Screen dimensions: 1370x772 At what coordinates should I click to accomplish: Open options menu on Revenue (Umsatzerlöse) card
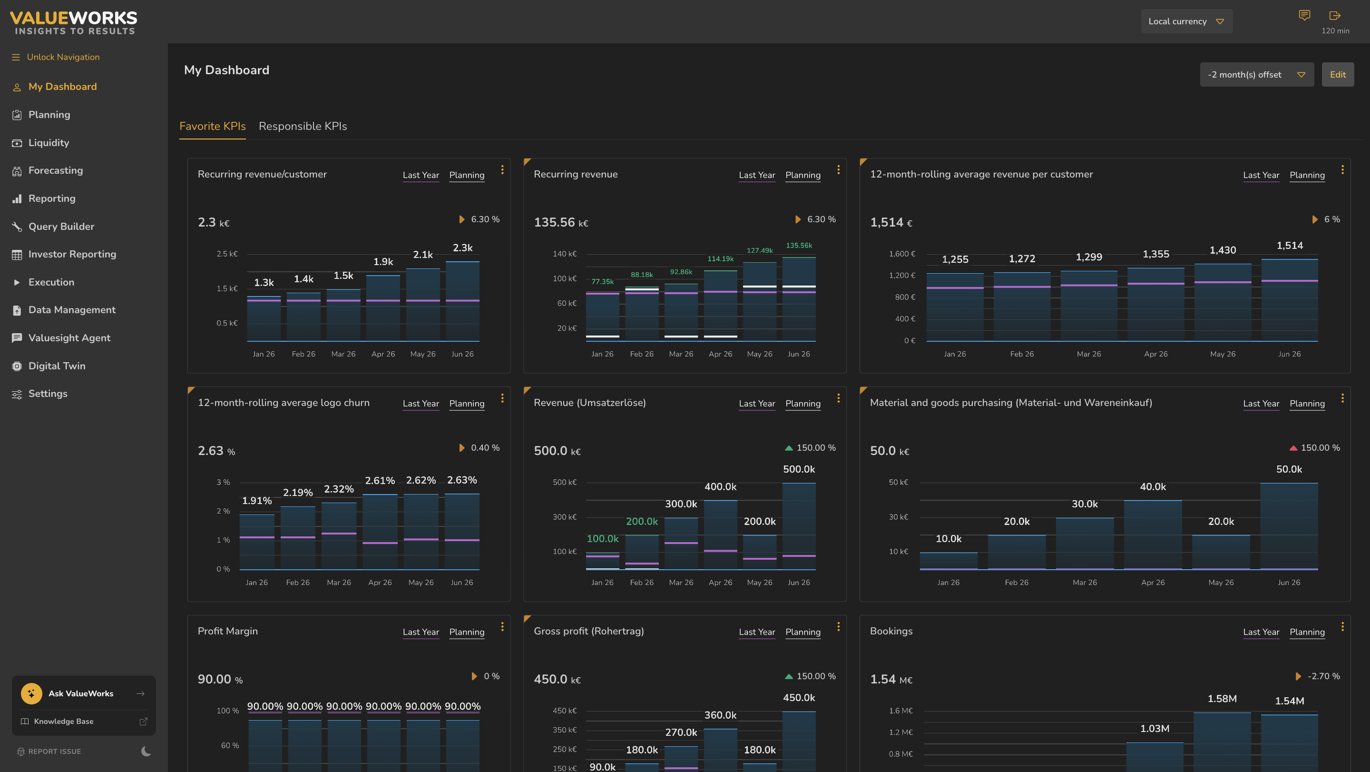(x=838, y=398)
